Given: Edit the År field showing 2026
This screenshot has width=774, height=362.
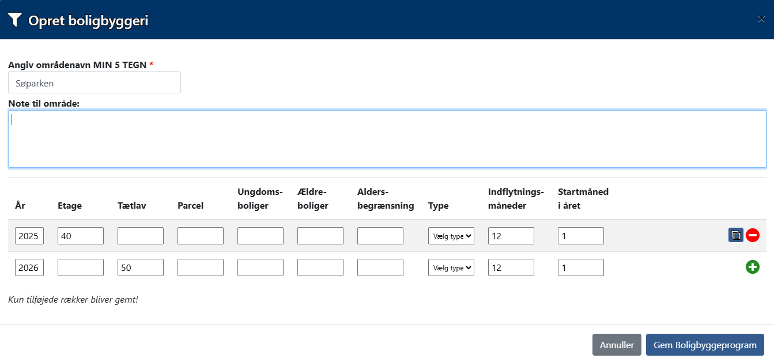Looking at the screenshot, I should click(x=29, y=267).
